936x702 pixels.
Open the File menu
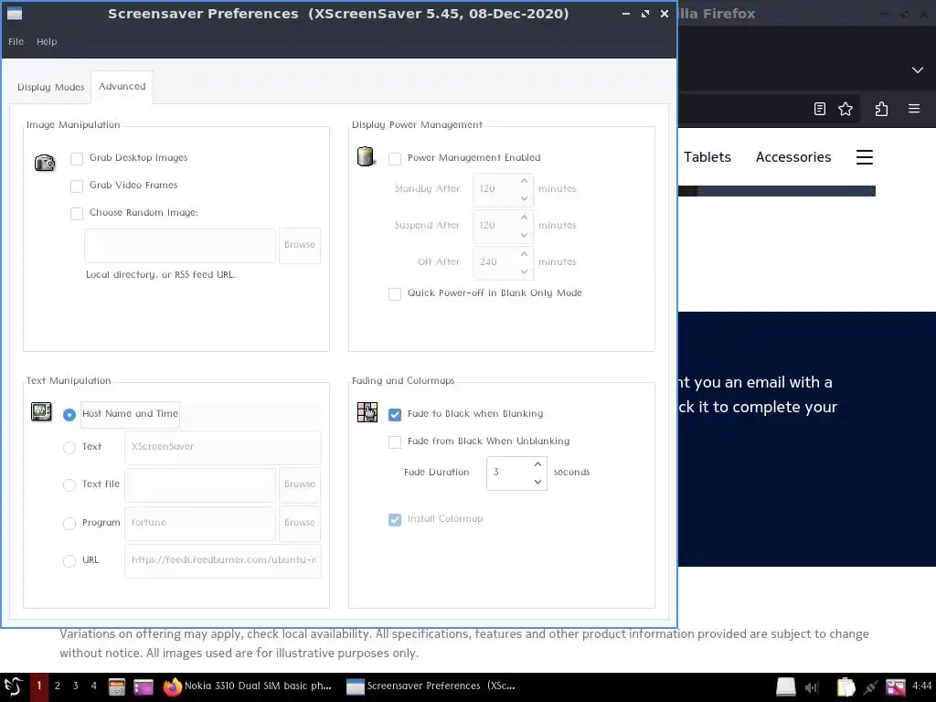point(16,41)
